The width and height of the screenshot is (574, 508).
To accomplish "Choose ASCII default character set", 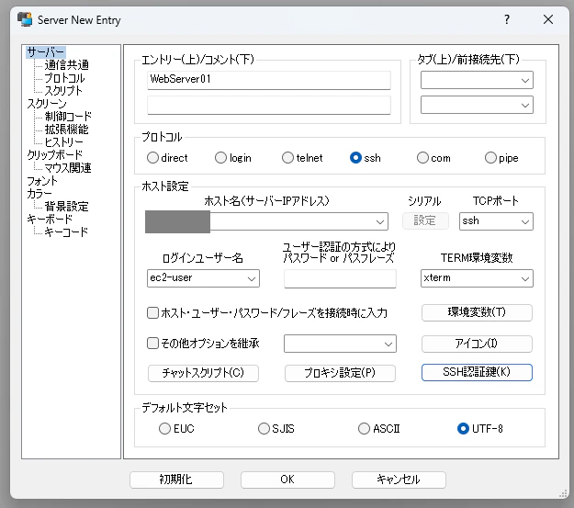I will pyautogui.click(x=364, y=428).
